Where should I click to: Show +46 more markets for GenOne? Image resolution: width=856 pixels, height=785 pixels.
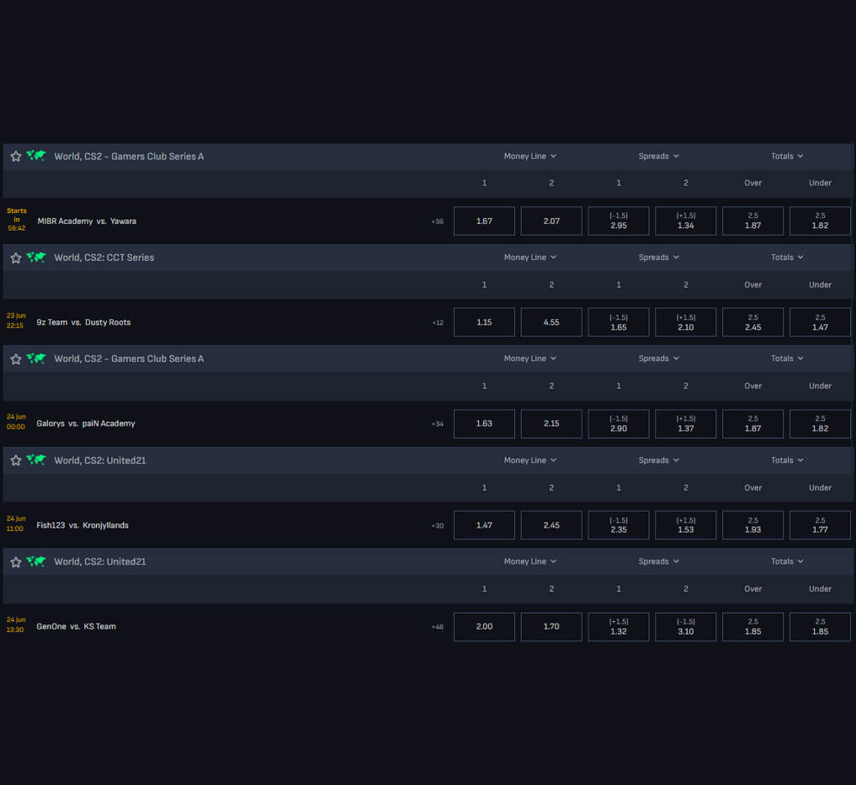point(437,627)
